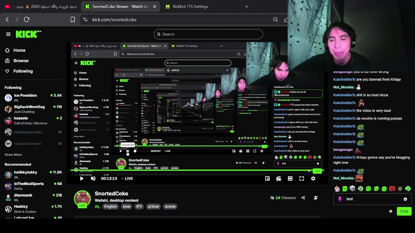This screenshot has width=415, height=233.
Task: Click the SnortedCoke channel name
Action: 111,194
